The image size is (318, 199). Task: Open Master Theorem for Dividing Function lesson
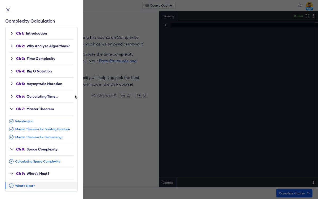pyautogui.click(x=43, y=129)
